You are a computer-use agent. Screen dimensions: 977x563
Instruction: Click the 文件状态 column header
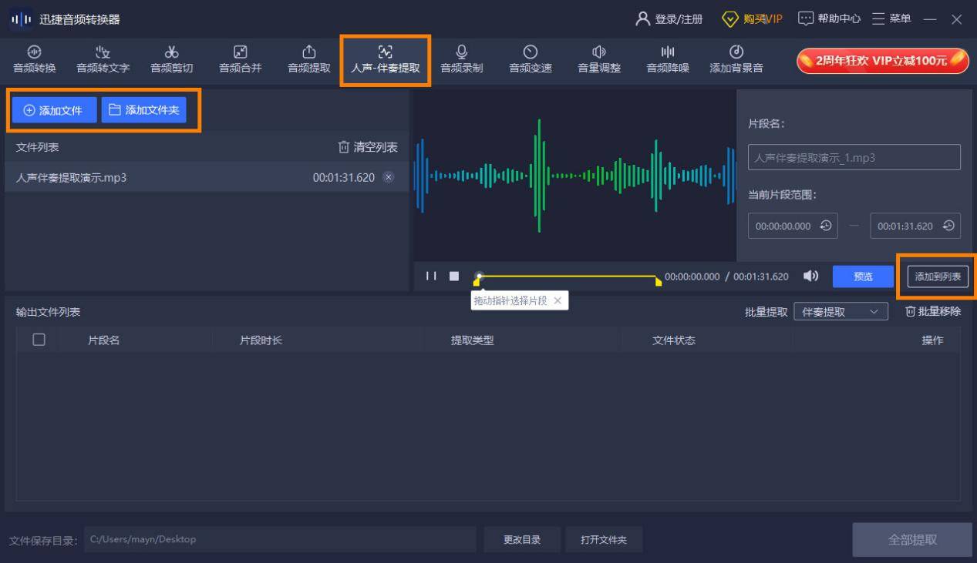pyautogui.click(x=674, y=340)
